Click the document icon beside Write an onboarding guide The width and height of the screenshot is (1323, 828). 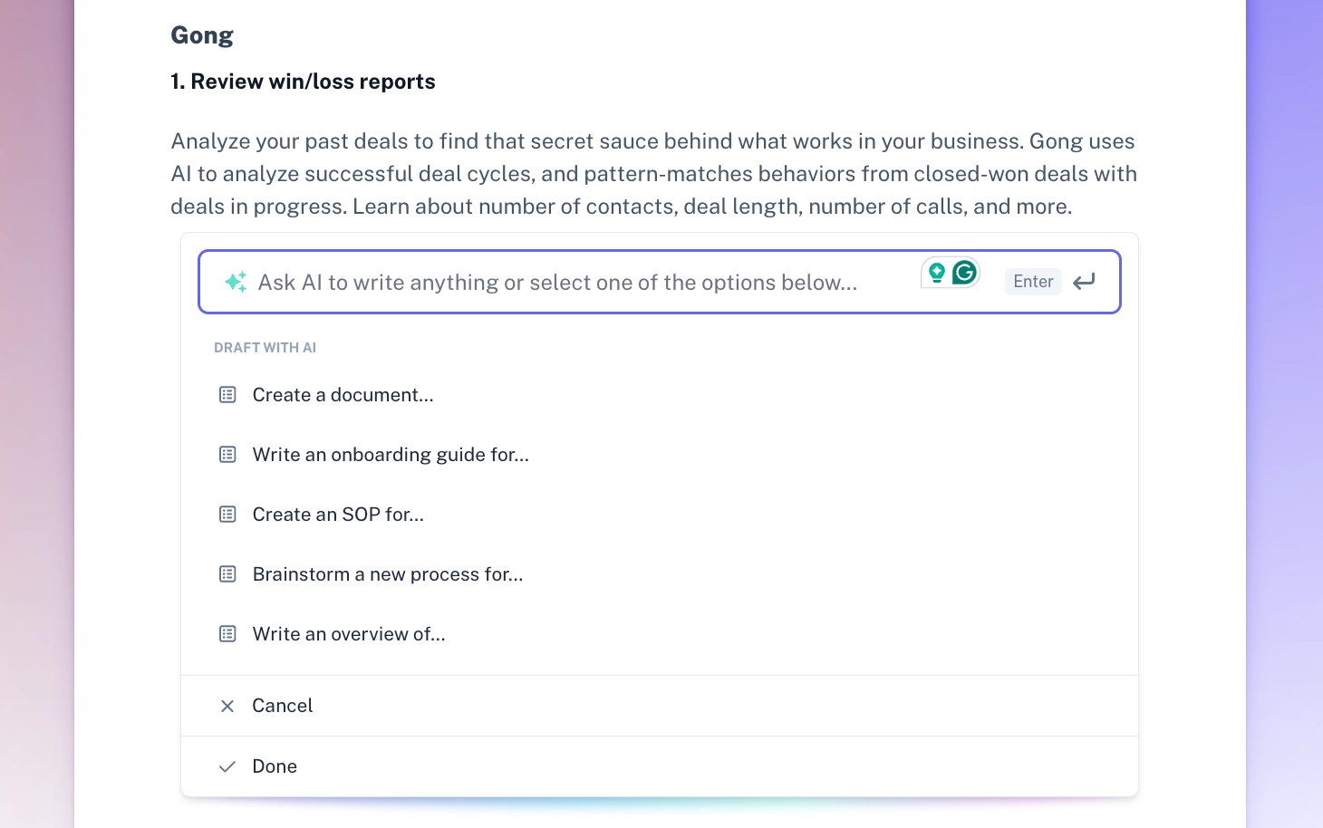pos(227,454)
